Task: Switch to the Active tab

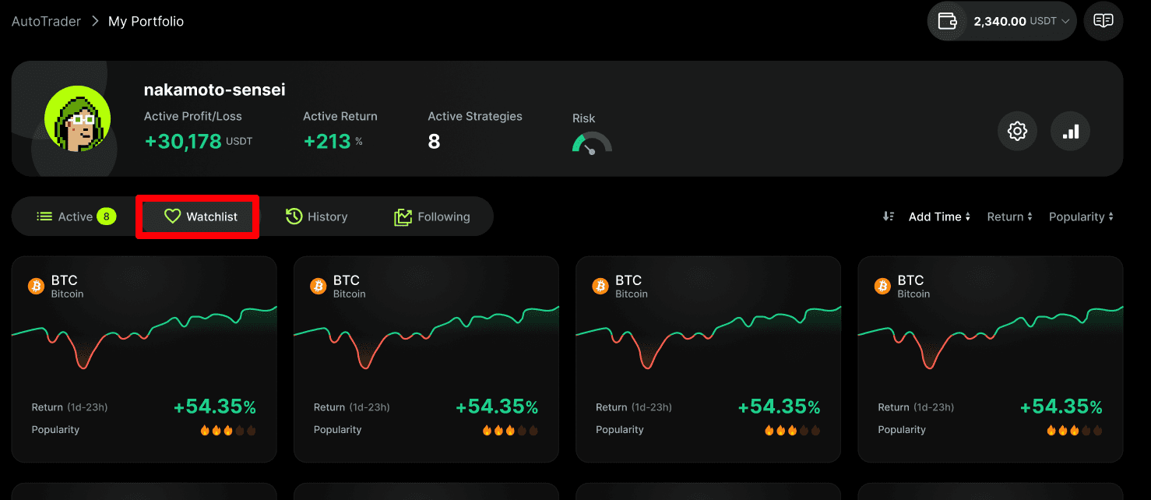Action: pyautogui.click(x=76, y=217)
